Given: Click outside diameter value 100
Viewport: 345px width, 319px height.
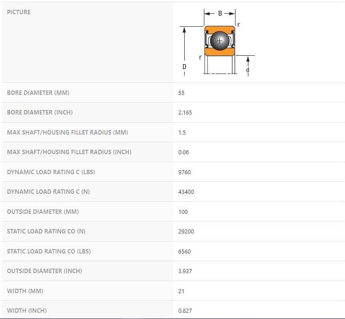Looking at the screenshot, I should tap(183, 212).
